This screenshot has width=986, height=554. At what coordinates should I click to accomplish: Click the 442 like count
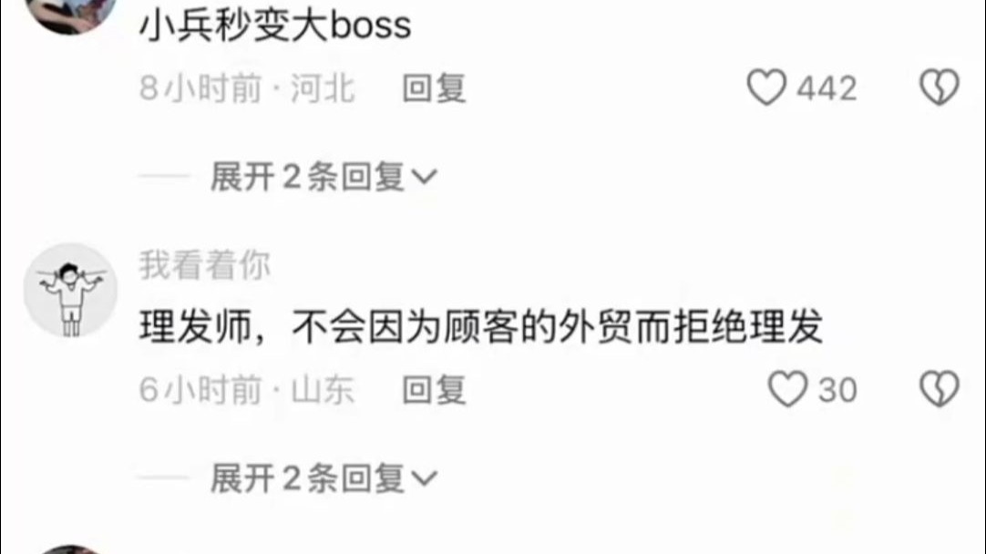pyautogui.click(x=827, y=88)
